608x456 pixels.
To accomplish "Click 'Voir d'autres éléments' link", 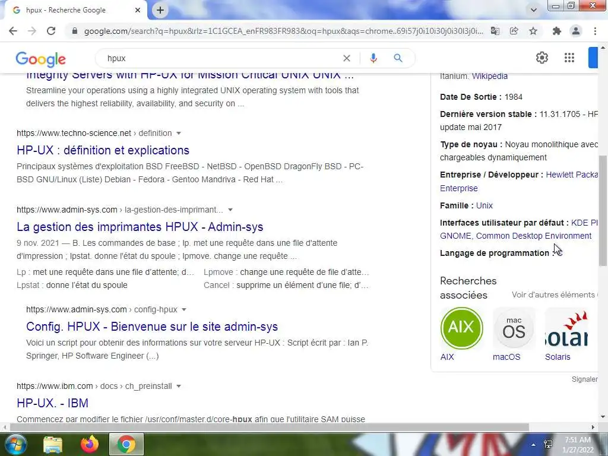I will [555, 294].
